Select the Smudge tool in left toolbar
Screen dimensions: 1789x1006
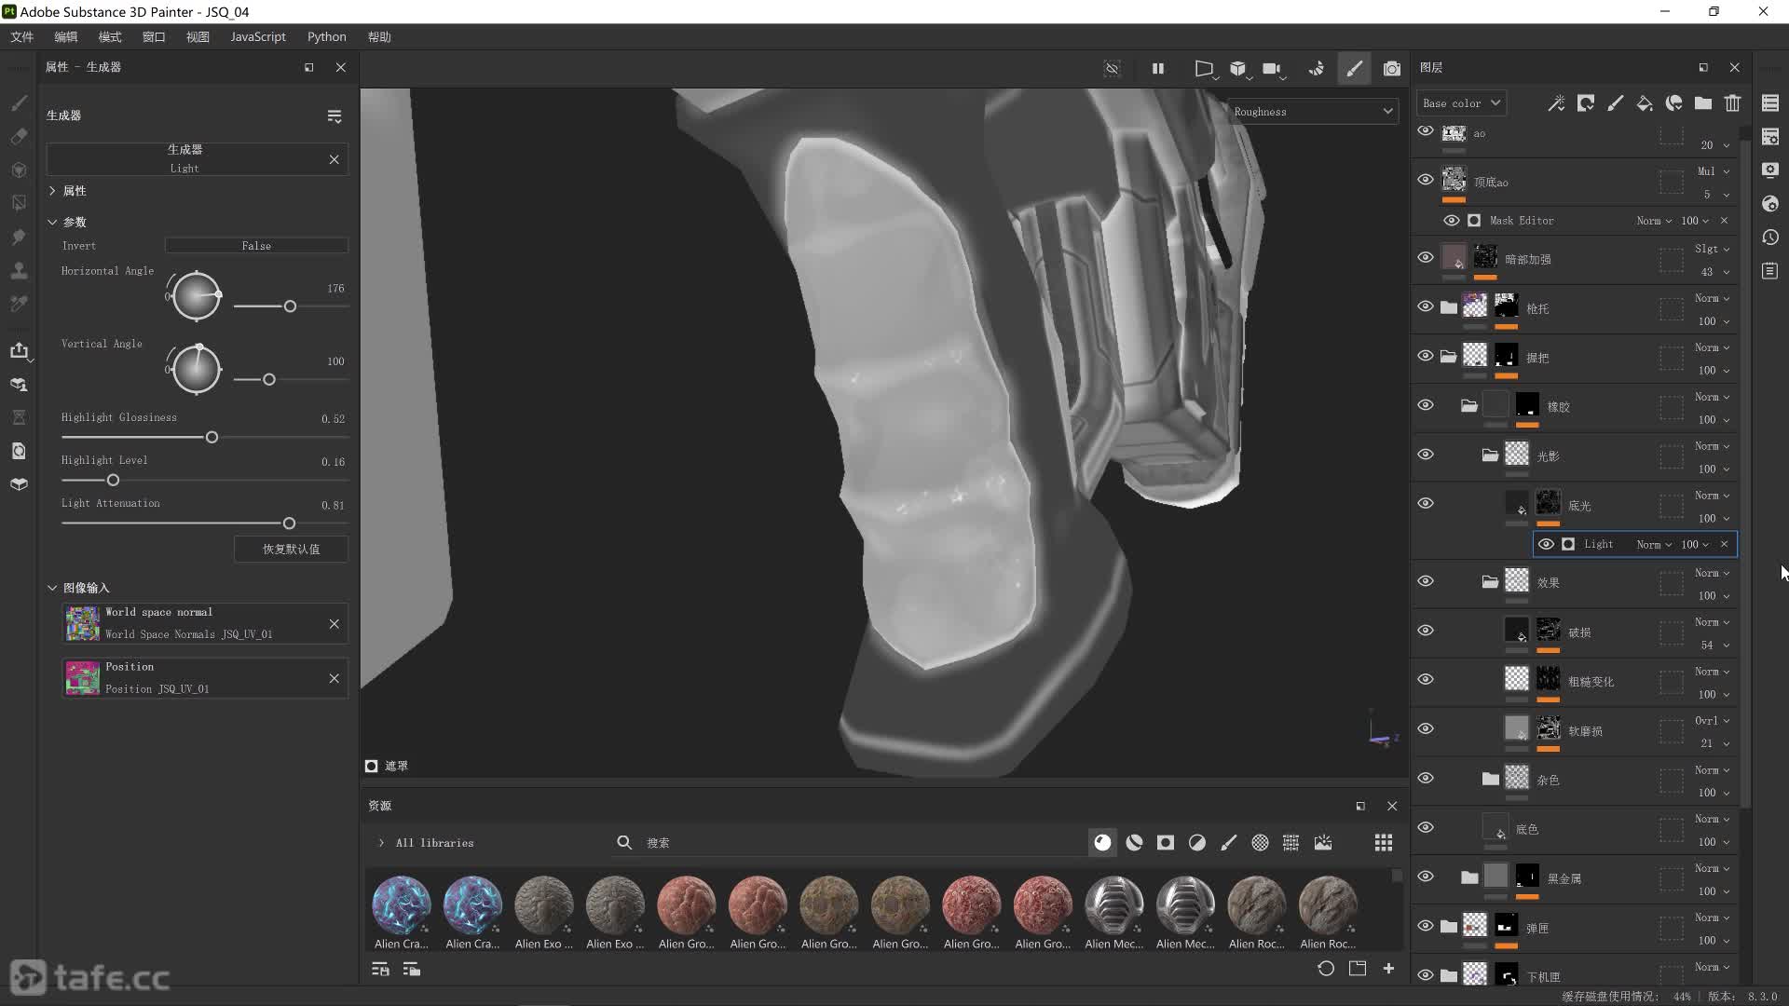coord(19,237)
